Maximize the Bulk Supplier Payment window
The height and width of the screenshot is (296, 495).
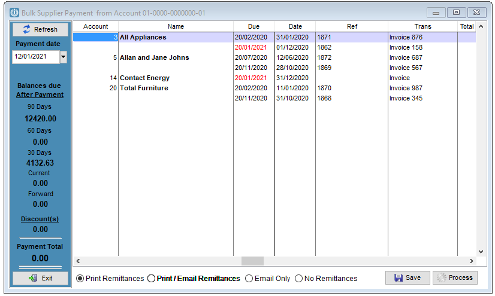pyautogui.click(x=456, y=13)
